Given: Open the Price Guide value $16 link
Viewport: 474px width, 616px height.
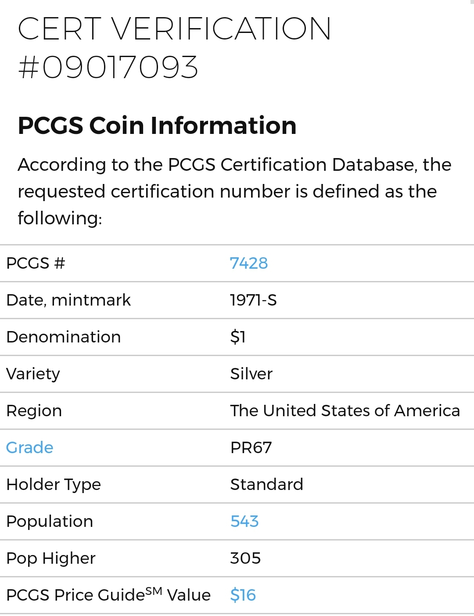Looking at the screenshot, I should 243,595.
